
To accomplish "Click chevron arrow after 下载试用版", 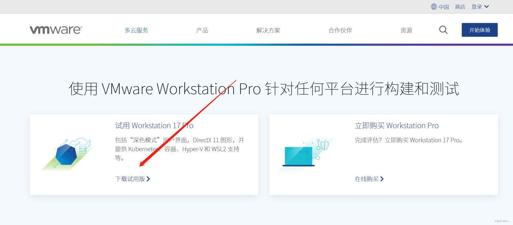I will (148, 179).
